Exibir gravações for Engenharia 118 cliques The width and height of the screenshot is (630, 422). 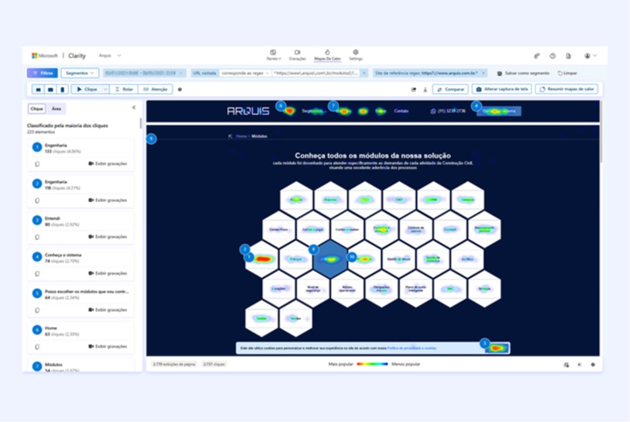pyautogui.click(x=108, y=200)
